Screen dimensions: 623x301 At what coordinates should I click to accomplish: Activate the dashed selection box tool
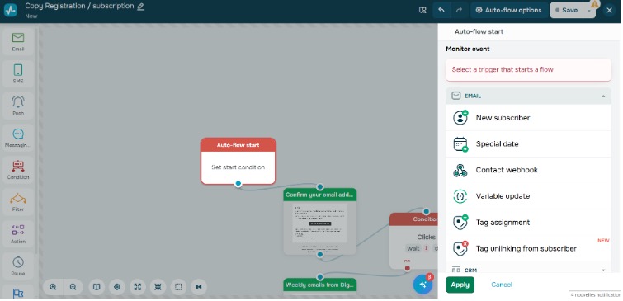(x=178, y=287)
